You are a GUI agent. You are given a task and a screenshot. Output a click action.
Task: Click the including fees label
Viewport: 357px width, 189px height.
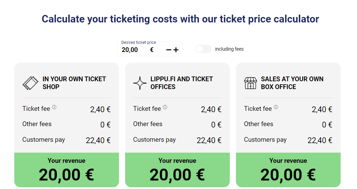pyautogui.click(x=229, y=49)
